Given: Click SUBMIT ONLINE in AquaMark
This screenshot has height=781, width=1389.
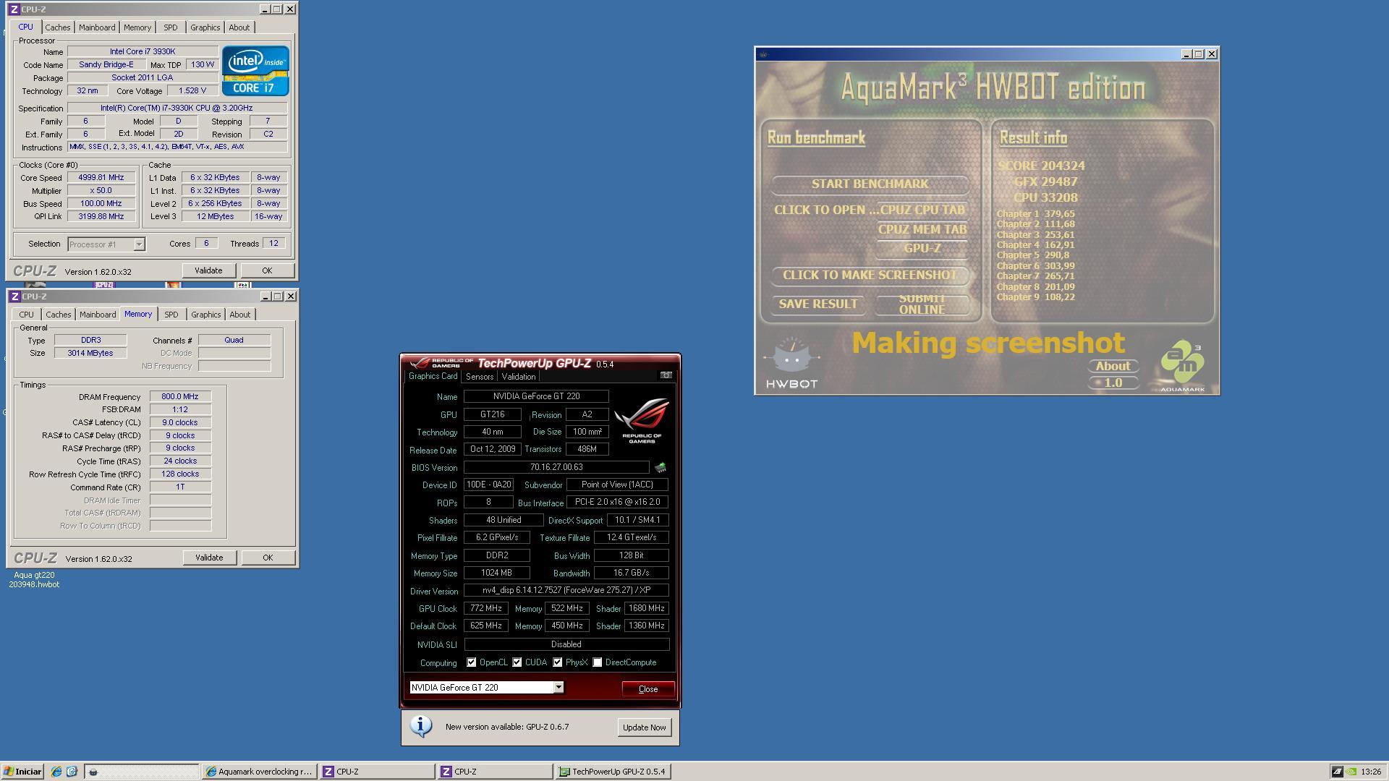Looking at the screenshot, I should 922,304.
